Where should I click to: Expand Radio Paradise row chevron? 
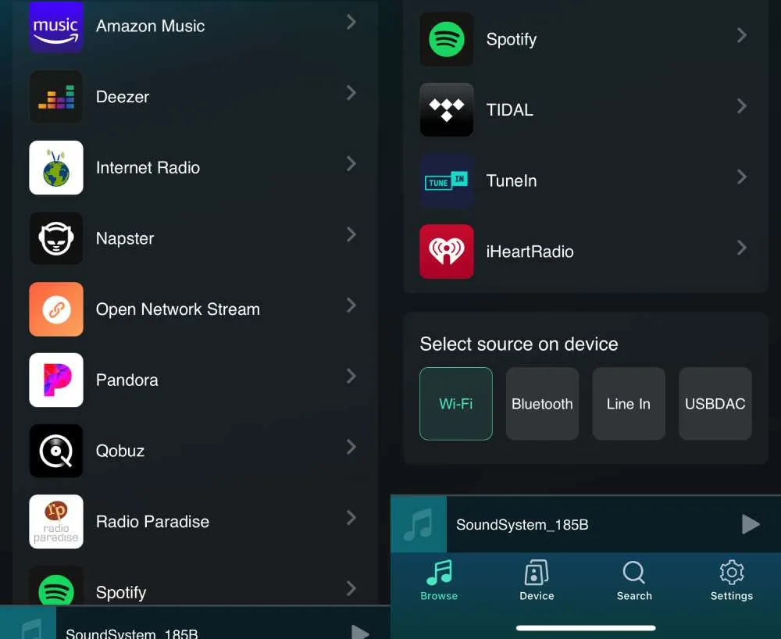coord(351,517)
